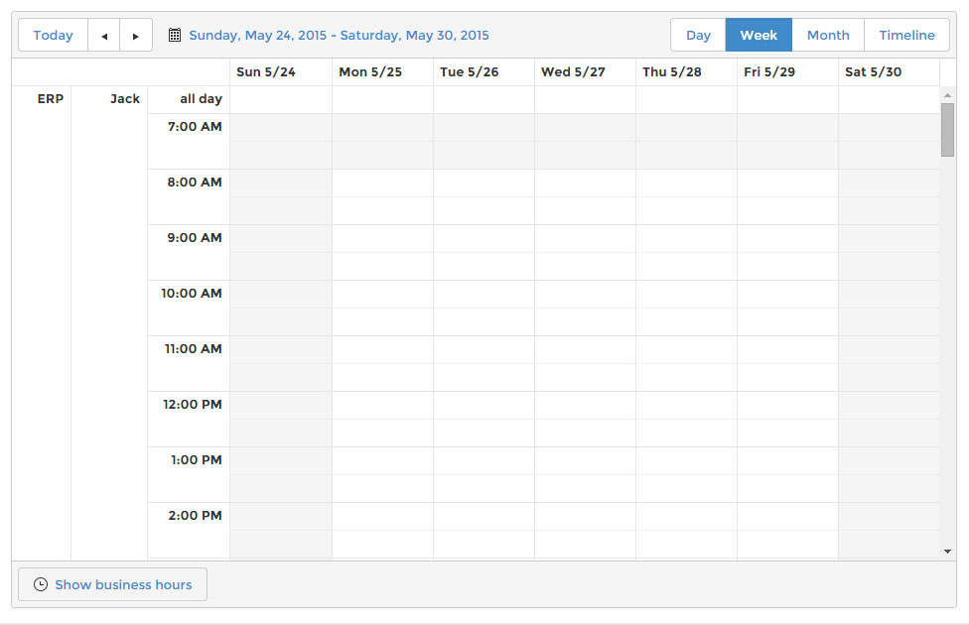The height and width of the screenshot is (625, 969).
Task: Jump to Today
Action: click(53, 36)
